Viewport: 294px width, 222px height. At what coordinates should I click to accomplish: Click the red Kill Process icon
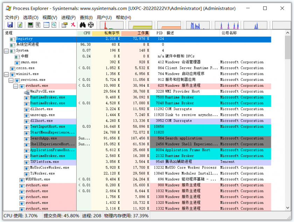tap(73, 24)
